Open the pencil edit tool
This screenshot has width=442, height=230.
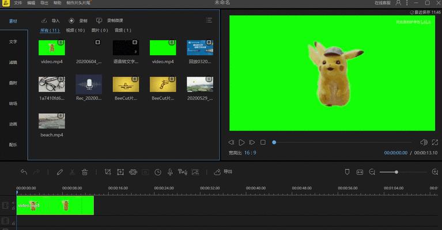[x=60, y=172]
